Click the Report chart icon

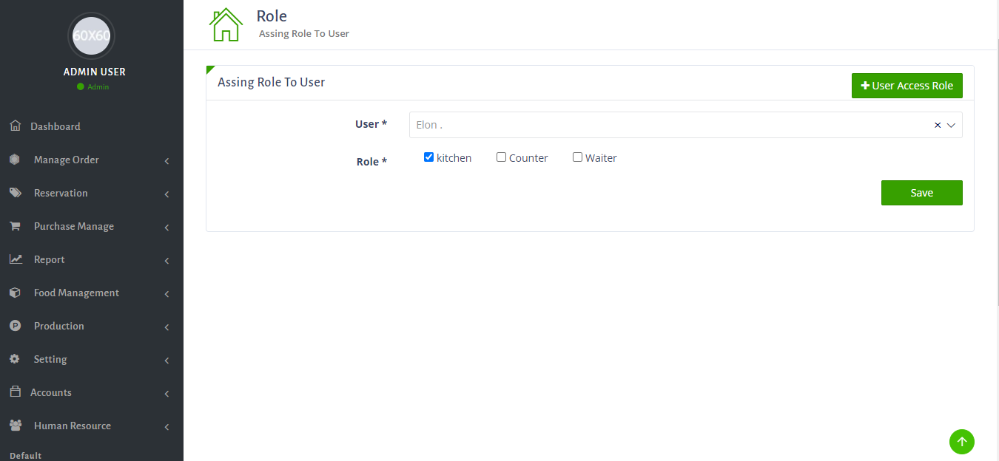tap(15, 259)
